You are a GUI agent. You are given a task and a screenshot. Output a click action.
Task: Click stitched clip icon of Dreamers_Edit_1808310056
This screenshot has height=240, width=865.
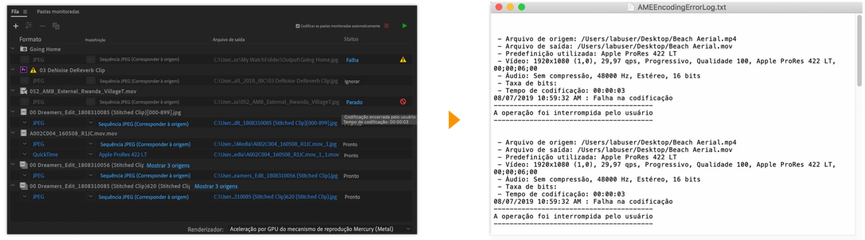24,165
